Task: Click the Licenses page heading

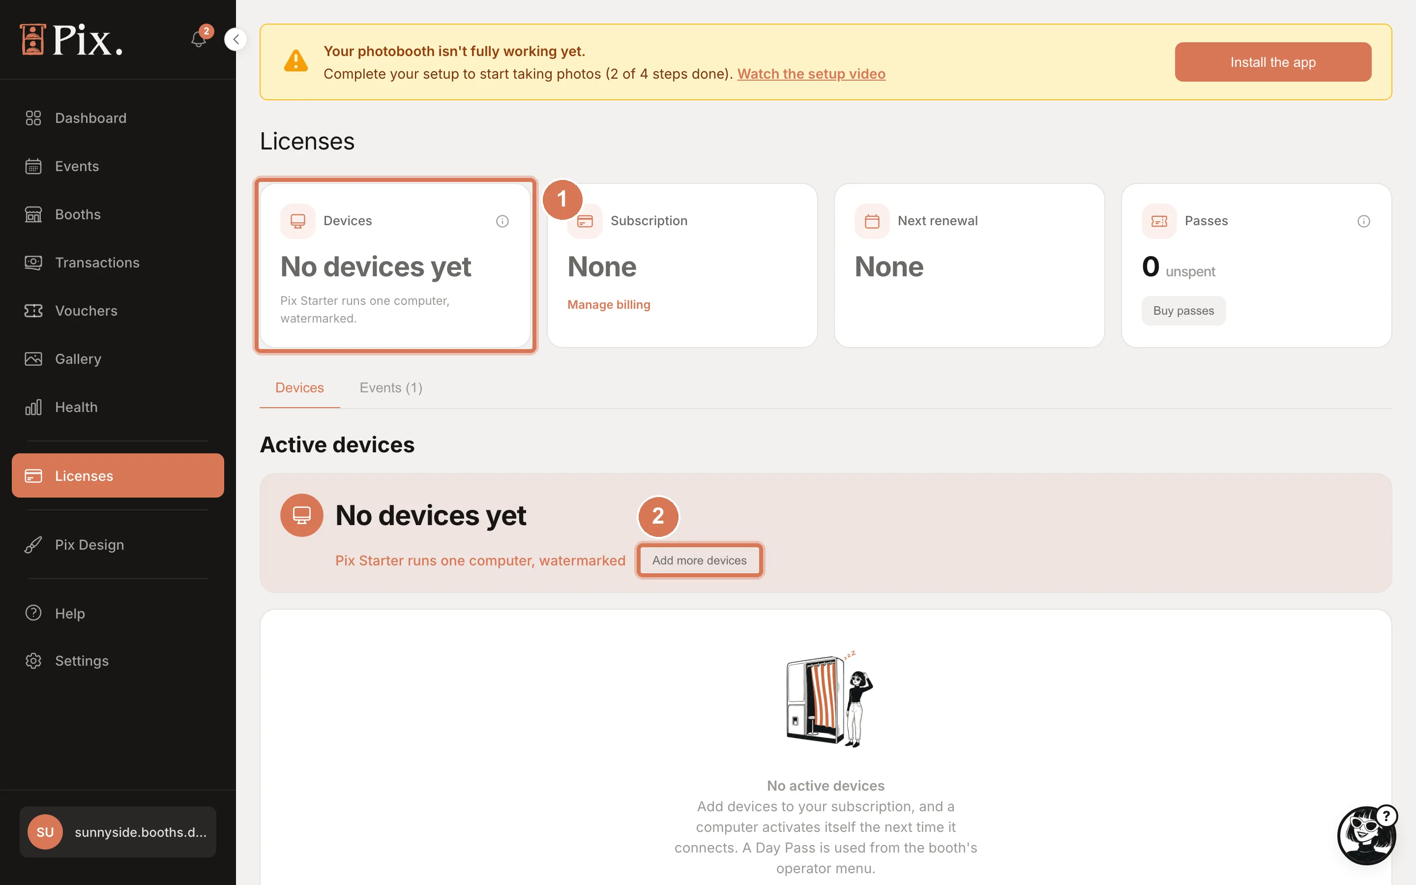Action: (x=307, y=142)
